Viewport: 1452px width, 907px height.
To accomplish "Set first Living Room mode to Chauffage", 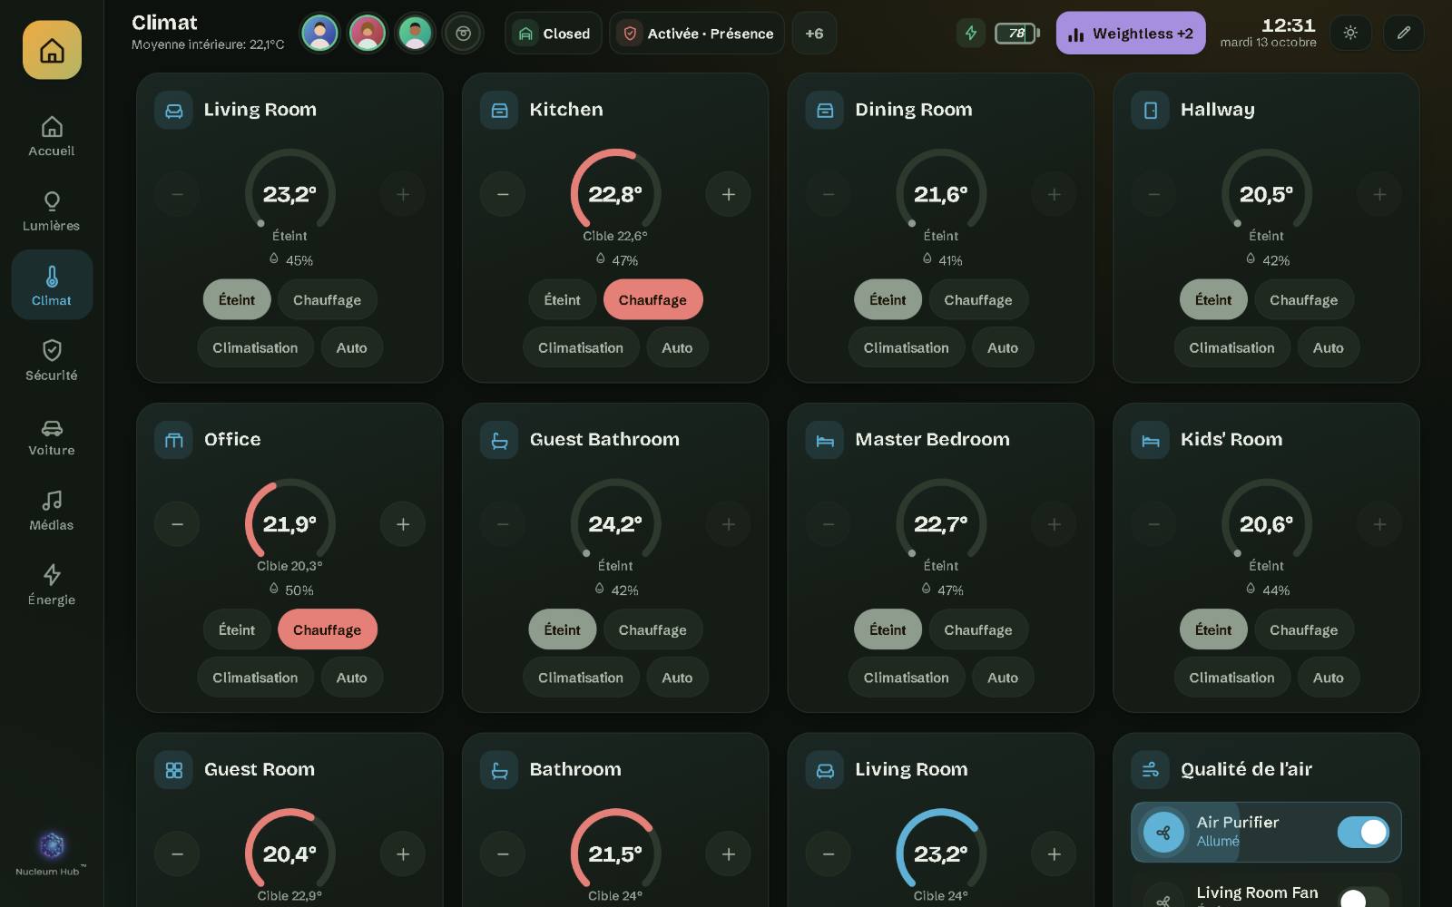I will pos(327,300).
